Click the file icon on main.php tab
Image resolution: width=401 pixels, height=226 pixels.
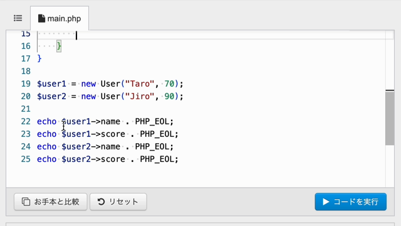tap(41, 18)
